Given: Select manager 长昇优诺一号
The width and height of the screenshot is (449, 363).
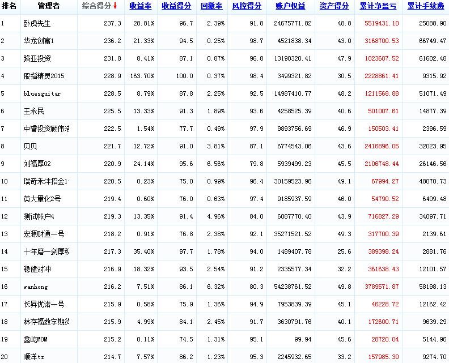Looking at the screenshot, I should (44, 304).
